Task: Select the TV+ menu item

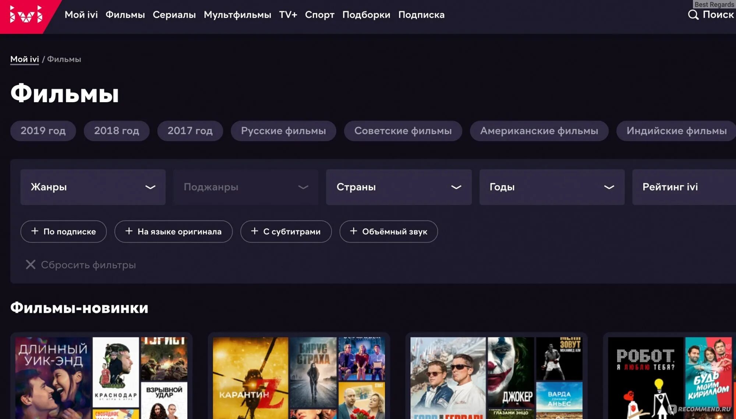Action: (x=288, y=15)
